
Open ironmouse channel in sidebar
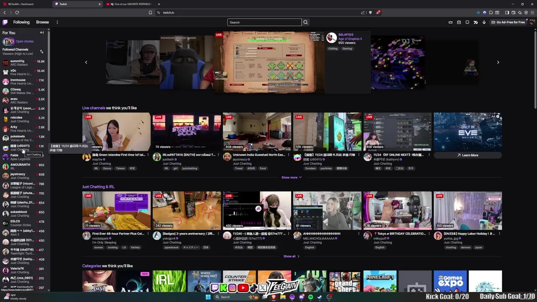pos(24,82)
